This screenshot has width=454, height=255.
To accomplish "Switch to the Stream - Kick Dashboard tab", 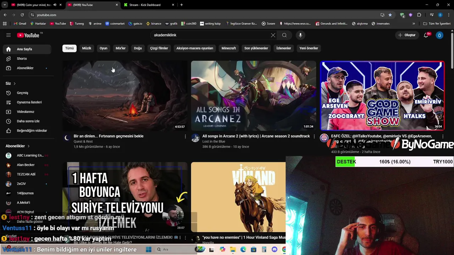I will tap(149, 5).
